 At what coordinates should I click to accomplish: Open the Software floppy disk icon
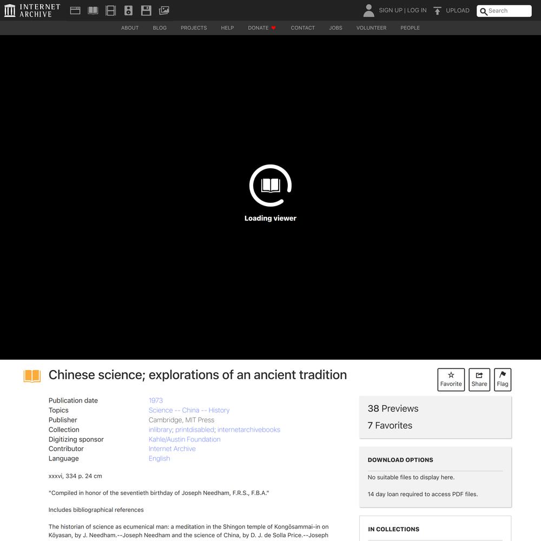tap(146, 11)
